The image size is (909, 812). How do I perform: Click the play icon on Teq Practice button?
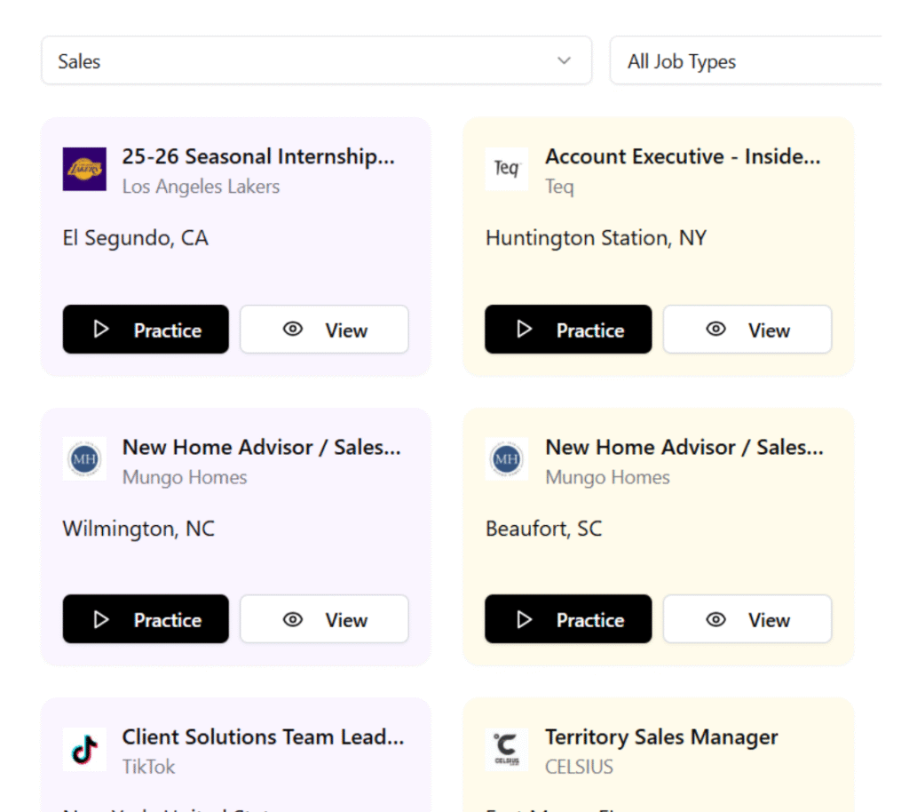click(525, 330)
